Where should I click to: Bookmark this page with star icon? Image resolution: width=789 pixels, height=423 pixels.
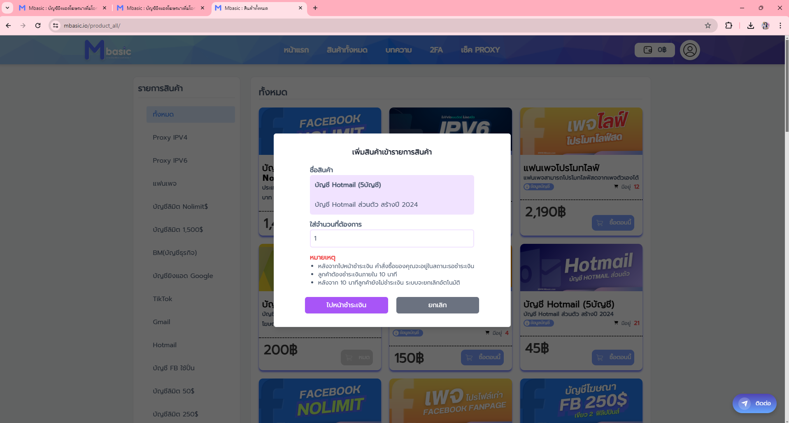click(x=708, y=26)
